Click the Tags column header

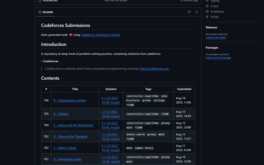tap(148, 89)
